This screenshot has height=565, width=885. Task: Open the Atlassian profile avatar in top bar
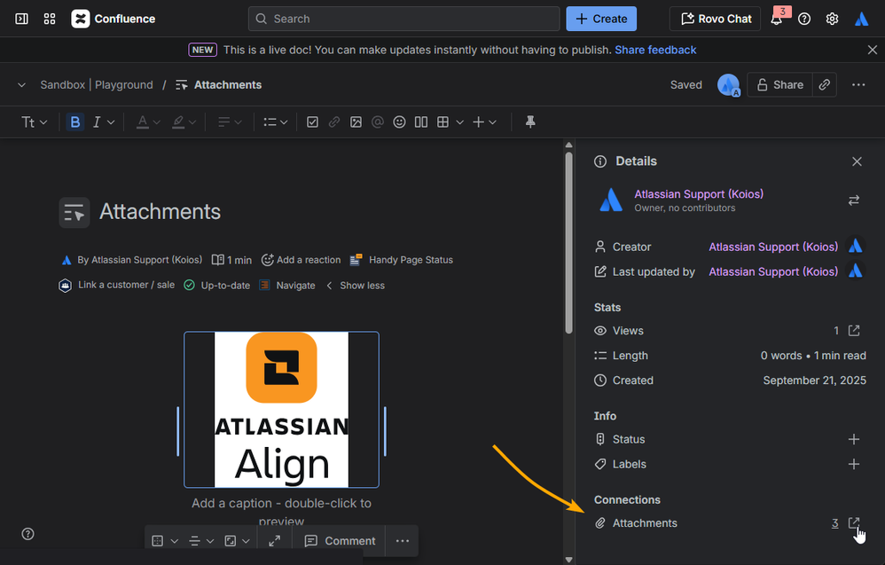[x=861, y=19]
